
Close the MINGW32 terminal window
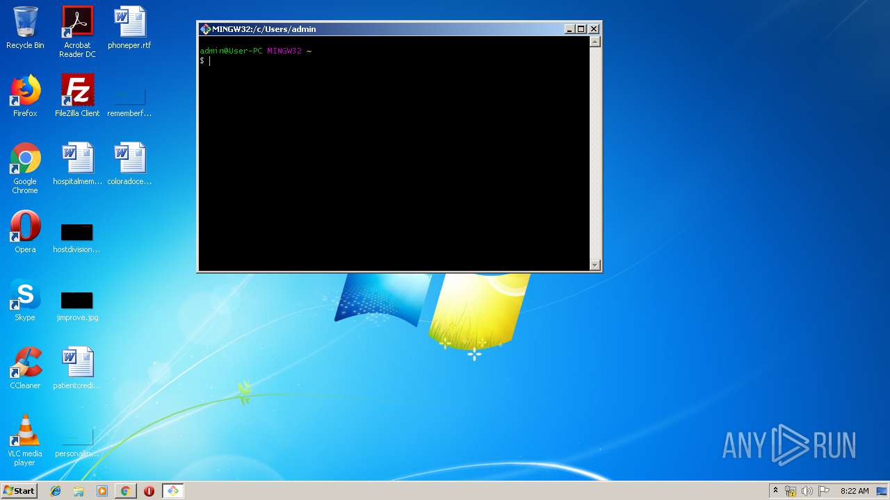594,29
